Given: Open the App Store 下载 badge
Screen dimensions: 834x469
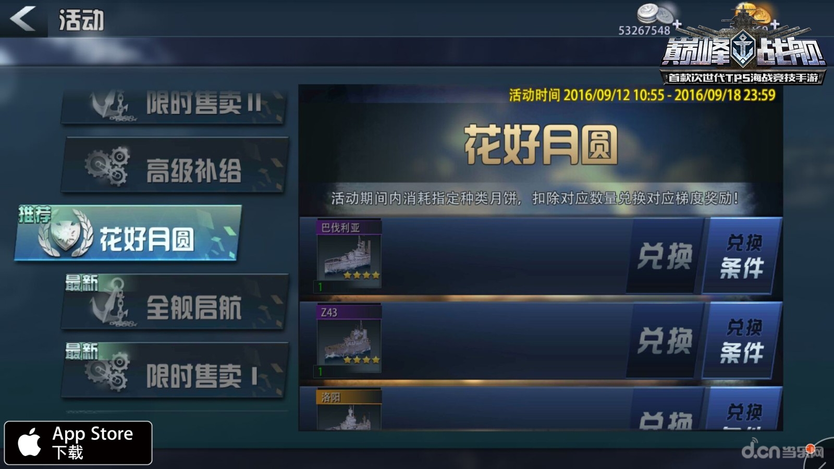Looking at the screenshot, I should [x=78, y=443].
